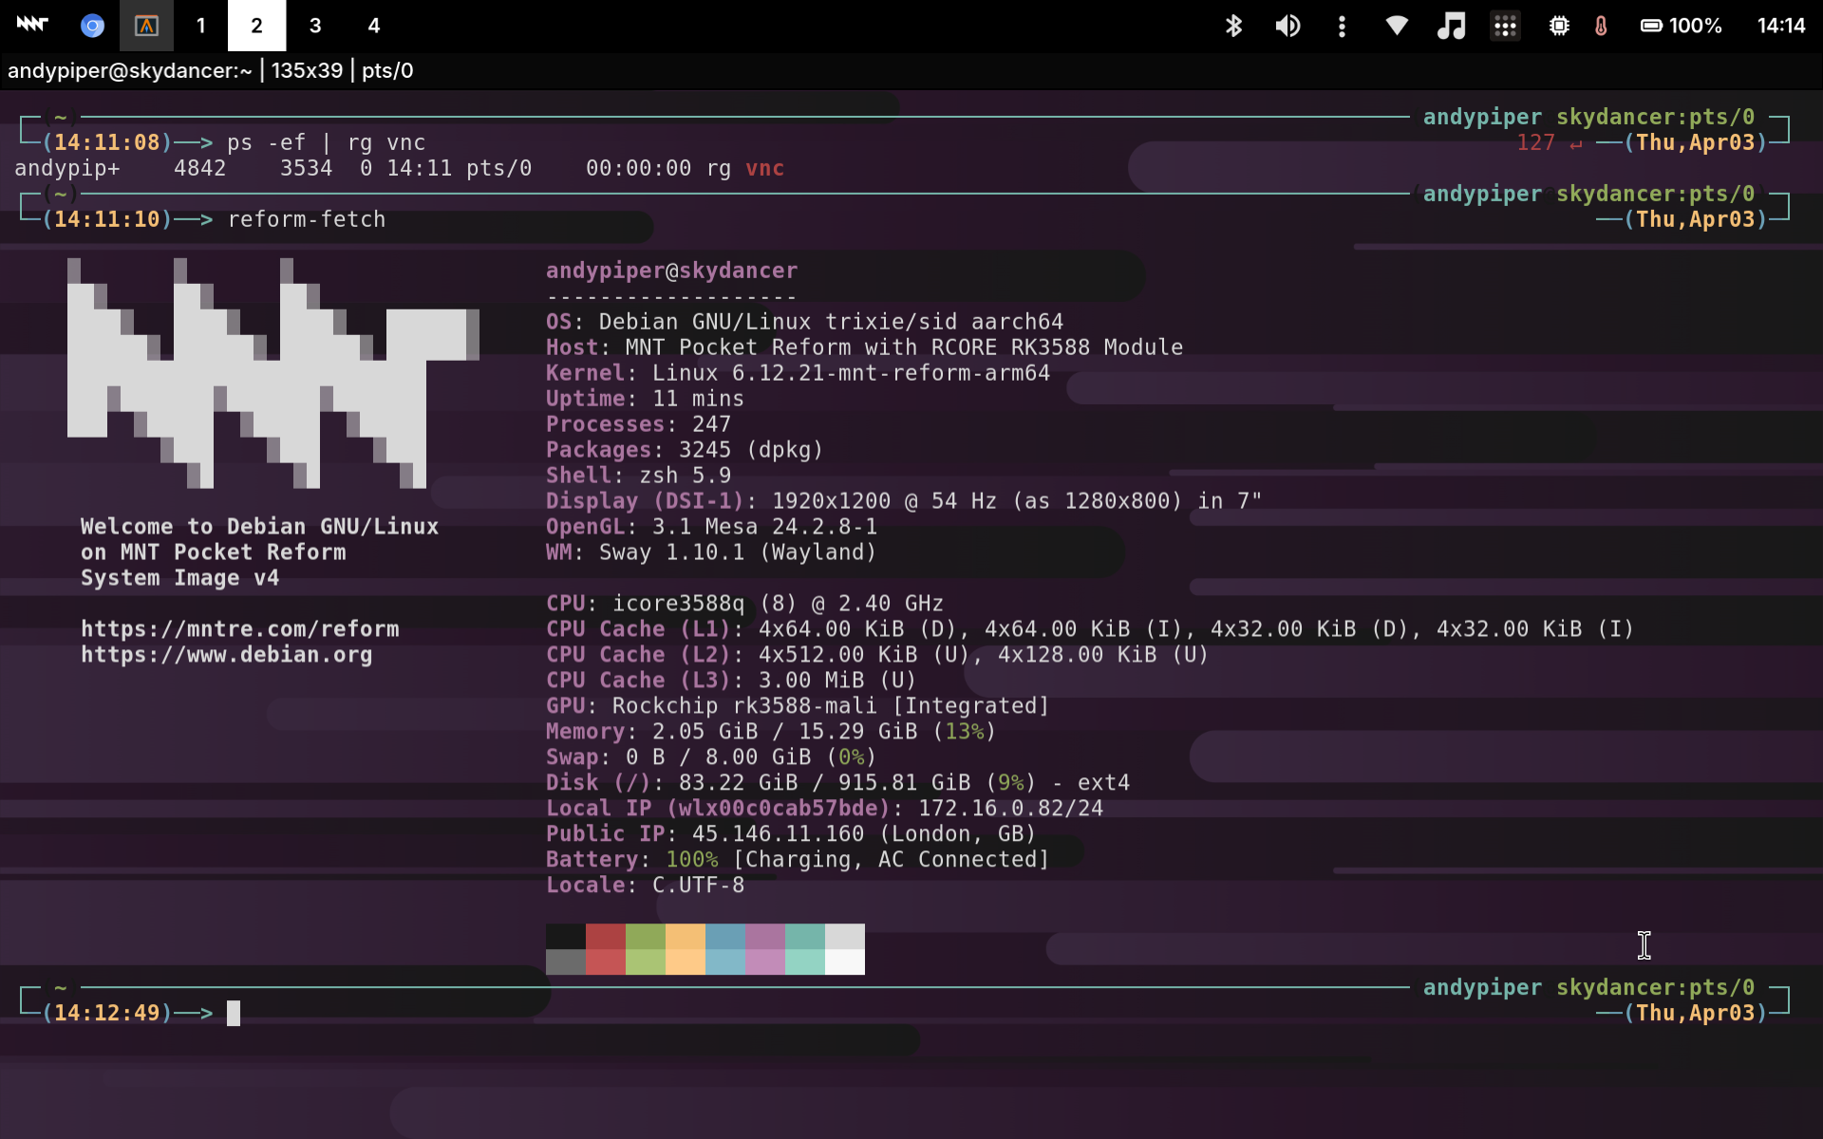Screen dimensions: 1823x1139
Task: Click the temperature thermometer icon
Action: coord(1601,26)
